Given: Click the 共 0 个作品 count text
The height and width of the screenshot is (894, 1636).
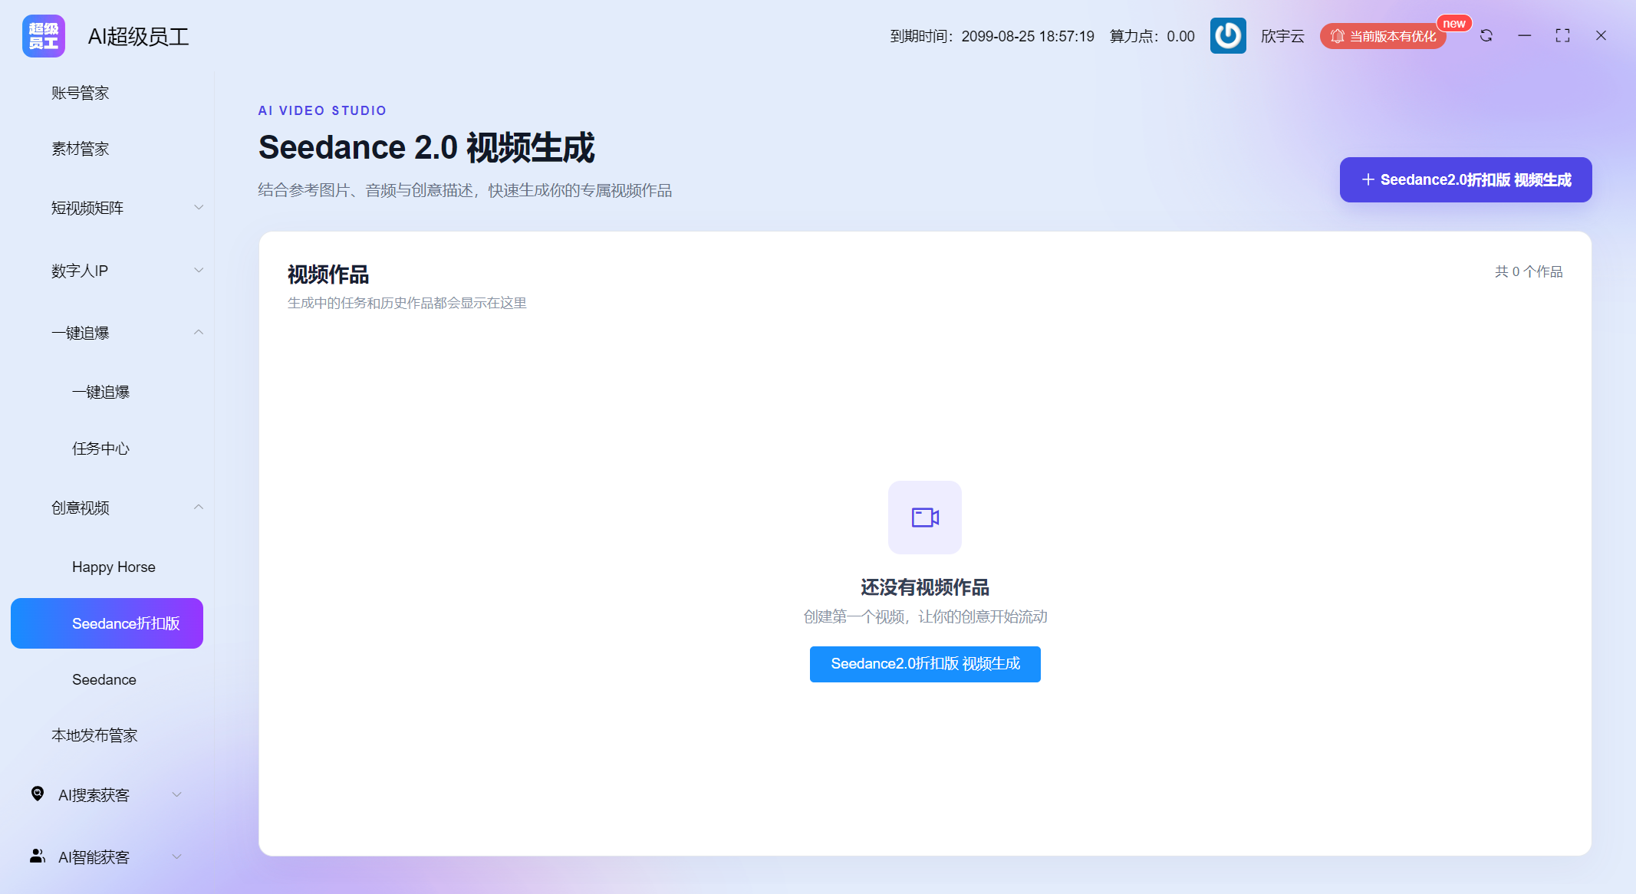Looking at the screenshot, I should pyautogui.click(x=1529, y=271).
